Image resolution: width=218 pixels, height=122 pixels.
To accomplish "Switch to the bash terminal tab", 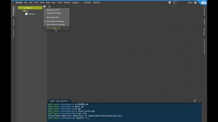I will coord(59,101).
